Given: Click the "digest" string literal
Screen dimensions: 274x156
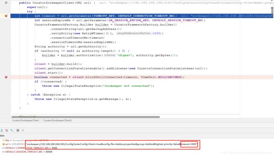Looking at the screenshot, I should tap(124, 55).
